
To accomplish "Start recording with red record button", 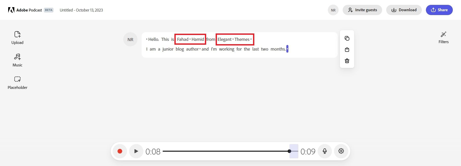I will (120, 151).
